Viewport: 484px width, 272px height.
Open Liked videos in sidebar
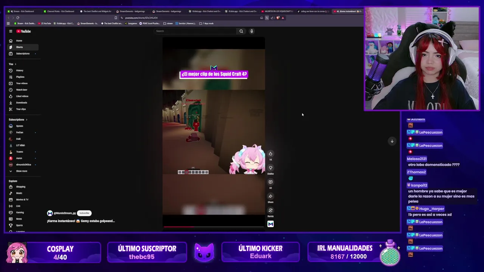coord(23,96)
